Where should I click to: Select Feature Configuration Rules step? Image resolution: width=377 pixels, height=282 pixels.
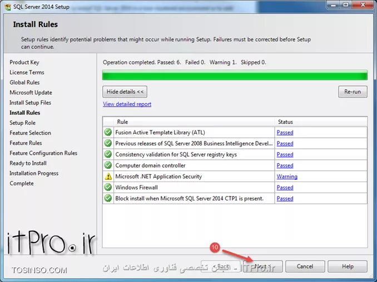coord(43,153)
